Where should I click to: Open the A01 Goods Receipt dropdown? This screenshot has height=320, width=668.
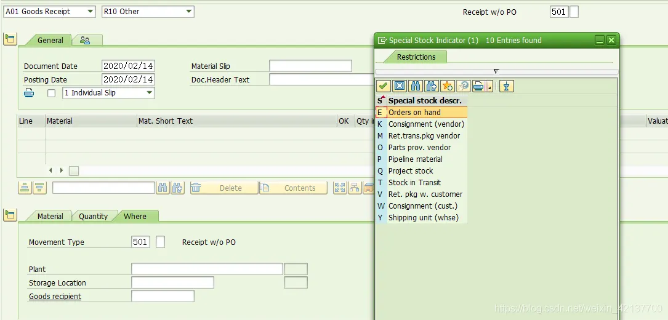tap(49, 12)
